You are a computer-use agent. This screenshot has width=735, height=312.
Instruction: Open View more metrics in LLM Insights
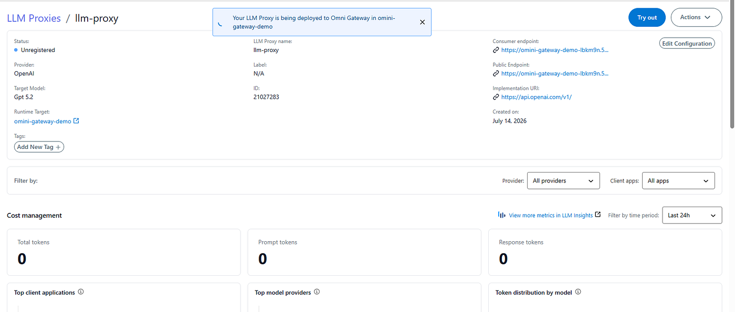tap(551, 216)
